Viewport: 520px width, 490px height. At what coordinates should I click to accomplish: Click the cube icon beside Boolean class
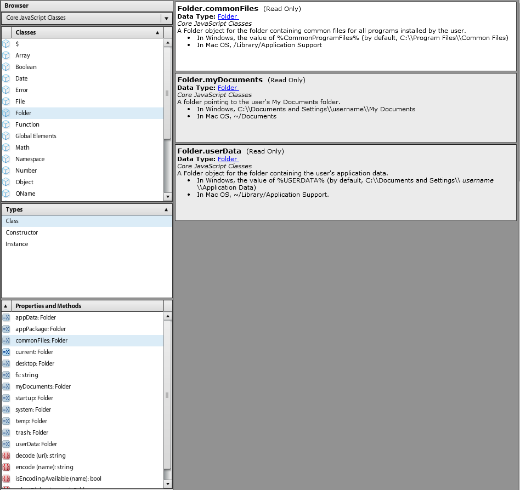point(6,67)
